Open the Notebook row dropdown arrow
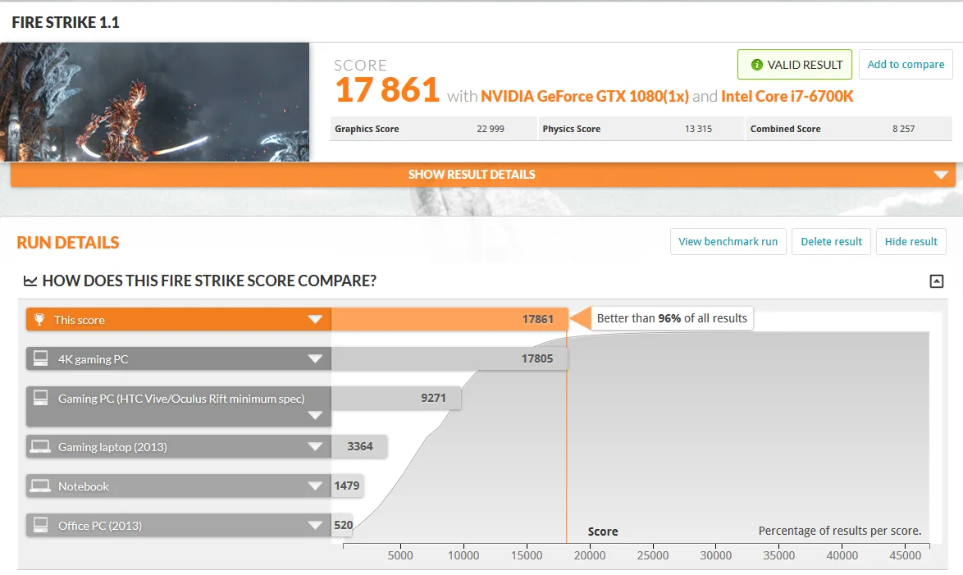The width and height of the screenshot is (963, 575). [315, 486]
